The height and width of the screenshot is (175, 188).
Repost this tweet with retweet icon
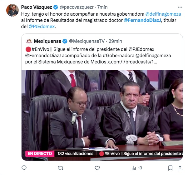tap(61, 168)
